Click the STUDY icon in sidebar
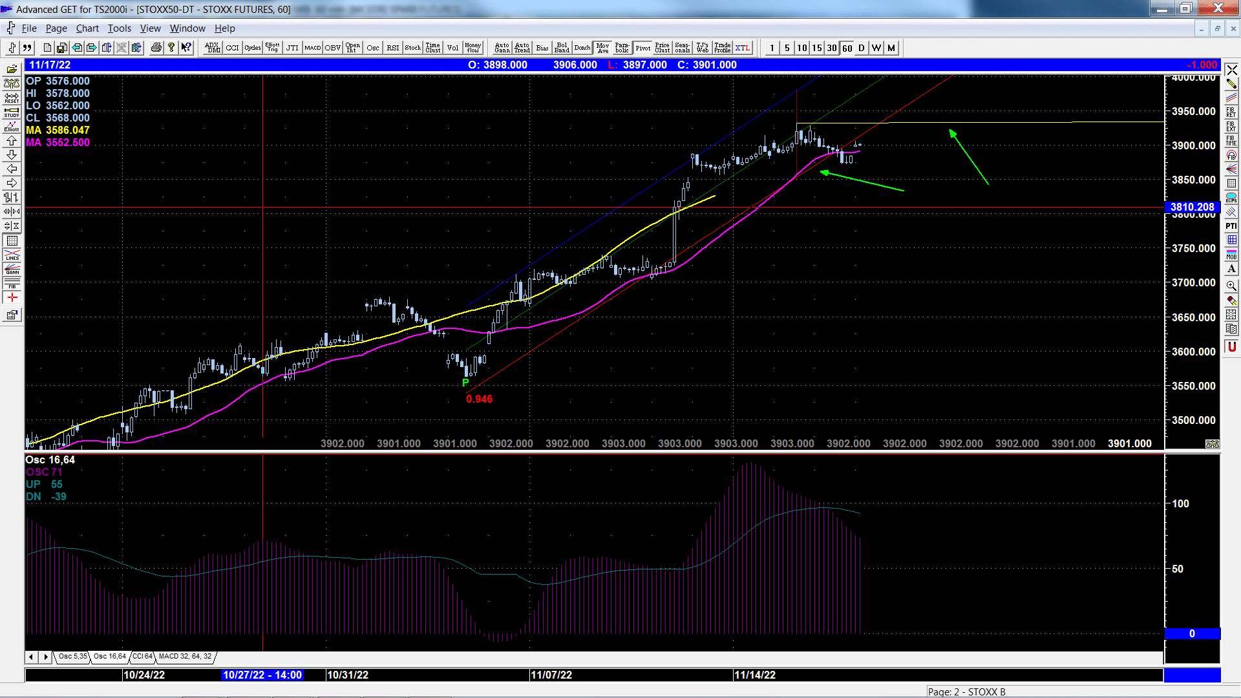Image resolution: width=1241 pixels, height=698 pixels. coord(12,112)
